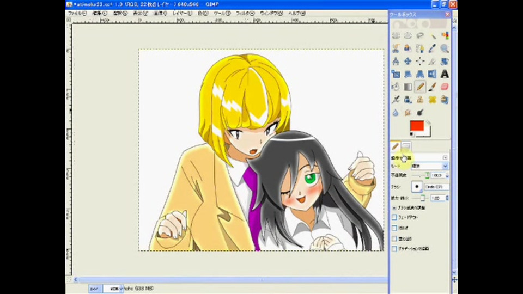Select the Scissors Select tool

(396, 48)
